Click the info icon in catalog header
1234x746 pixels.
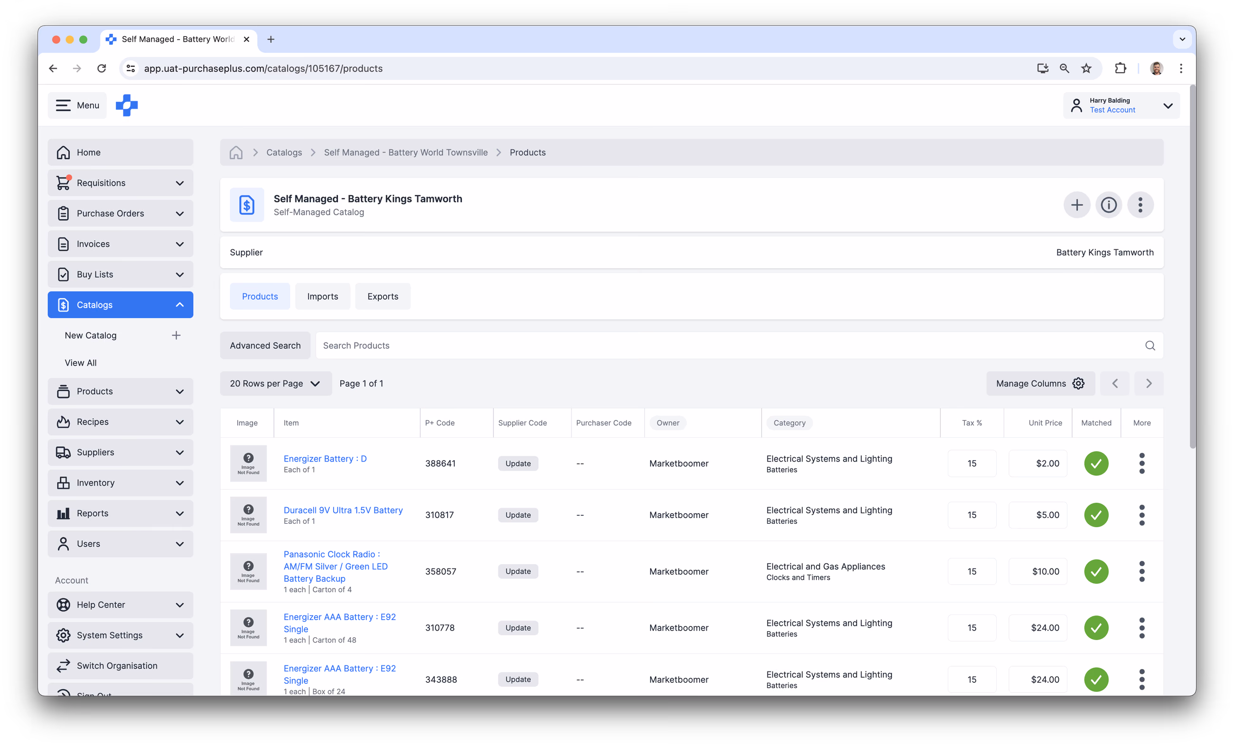1109,205
